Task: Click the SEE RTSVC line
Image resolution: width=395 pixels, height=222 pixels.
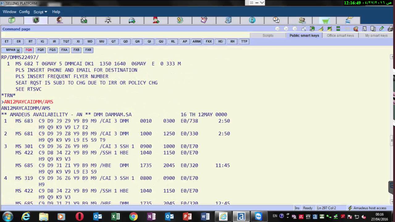Action: coord(28,89)
